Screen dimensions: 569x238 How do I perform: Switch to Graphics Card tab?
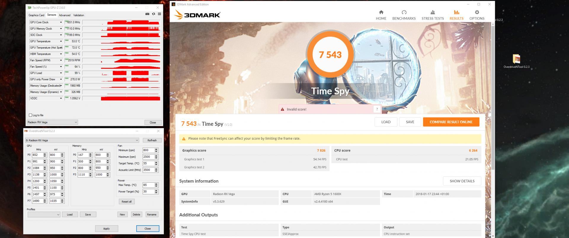(x=36, y=15)
